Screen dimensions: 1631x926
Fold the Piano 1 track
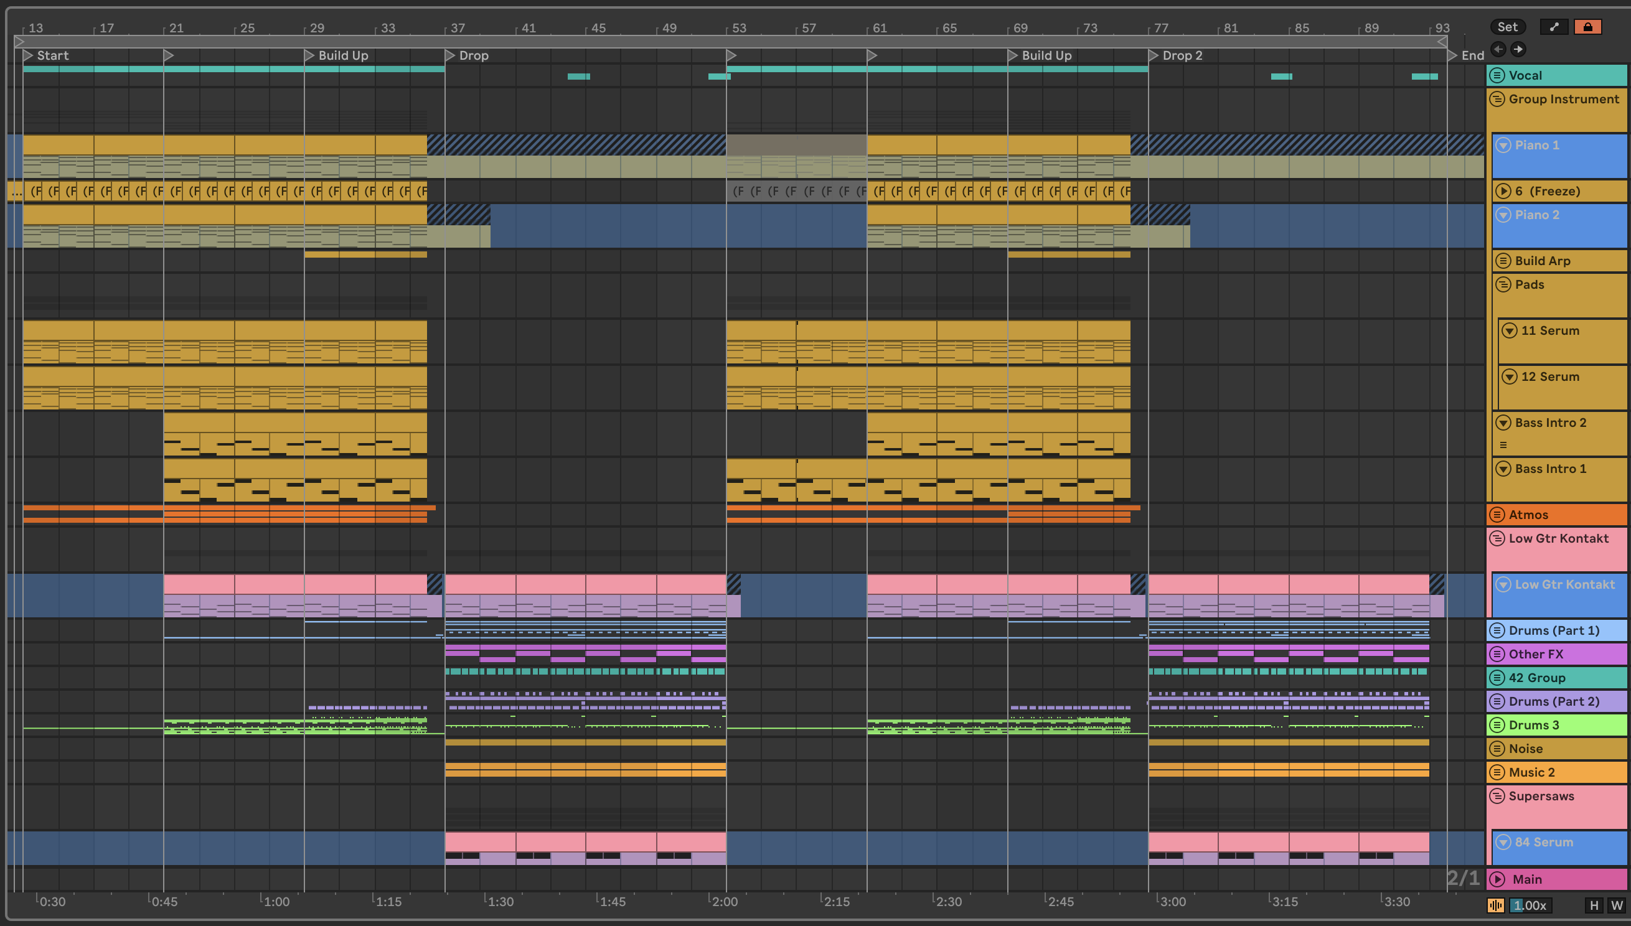1503,145
